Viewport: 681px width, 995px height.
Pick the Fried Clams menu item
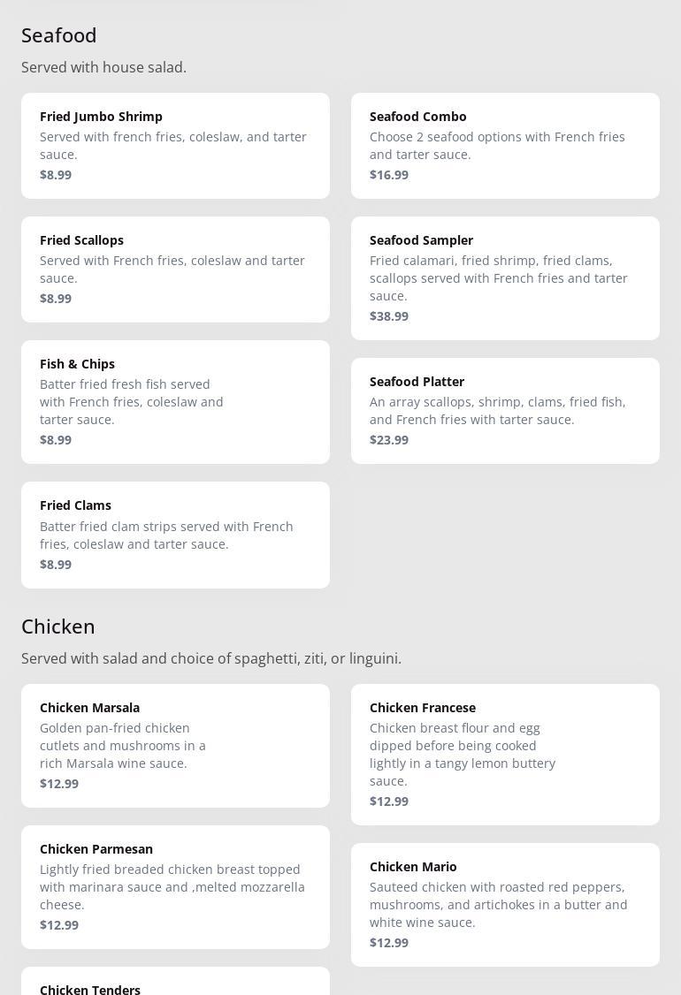[175, 535]
